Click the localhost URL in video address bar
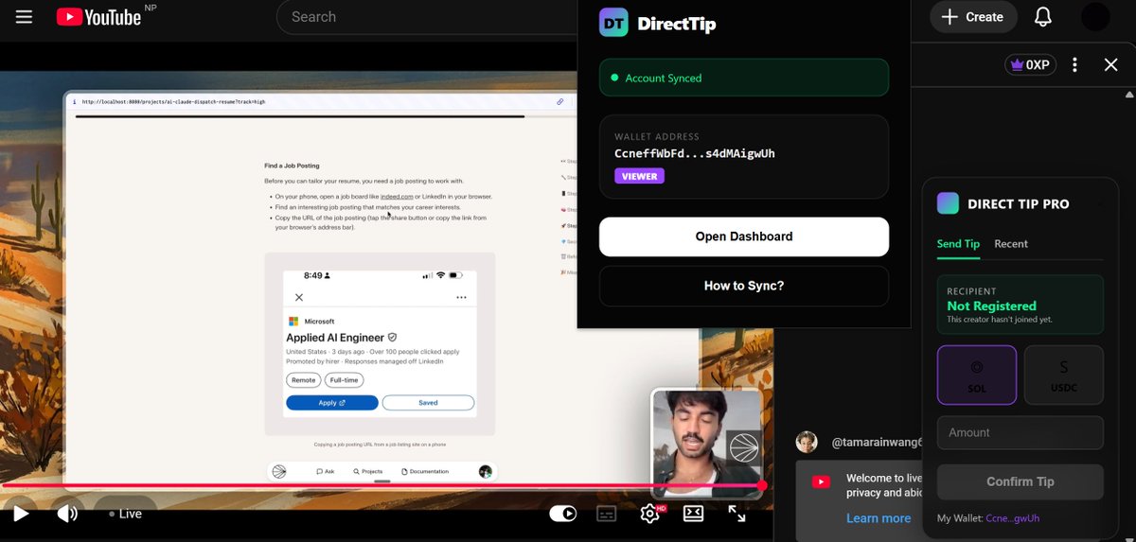The height and width of the screenshot is (542, 1136). (173, 101)
